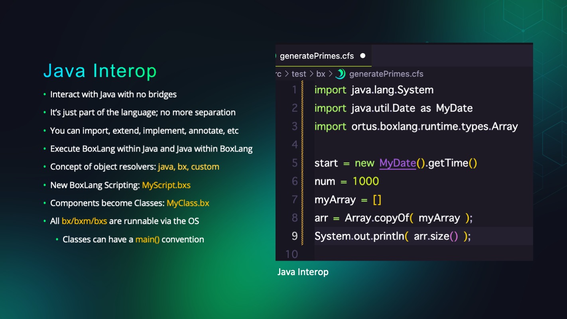The height and width of the screenshot is (319, 567).
Task: Click the 'as MyDate' alias on line 2
Action: (447, 108)
